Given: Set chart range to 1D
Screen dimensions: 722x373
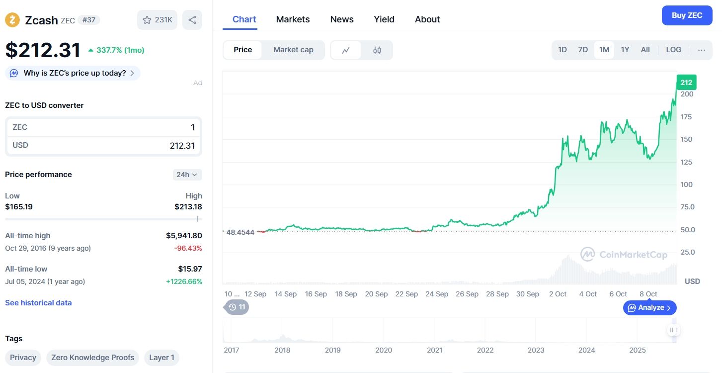Looking at the screenshot, I should (562, 50).
